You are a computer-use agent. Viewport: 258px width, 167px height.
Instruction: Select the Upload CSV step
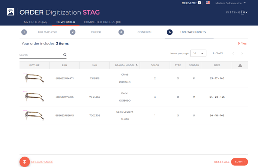tap(47, 32)
